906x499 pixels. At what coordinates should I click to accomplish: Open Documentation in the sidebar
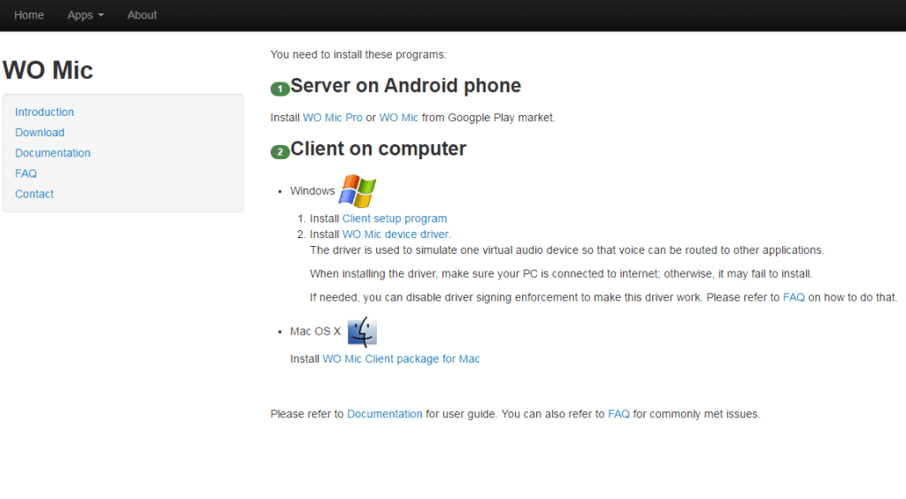pyautogui.click(x=52, y=153)
